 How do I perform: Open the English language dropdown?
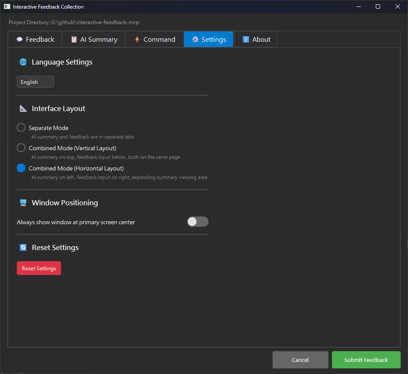pyautogui.click(x=35, y=82)
